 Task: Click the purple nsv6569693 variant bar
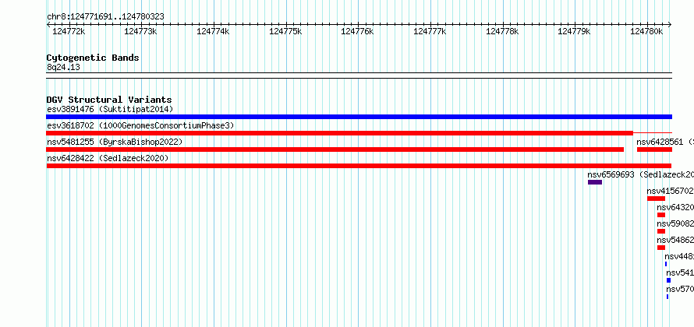point(595,182)
